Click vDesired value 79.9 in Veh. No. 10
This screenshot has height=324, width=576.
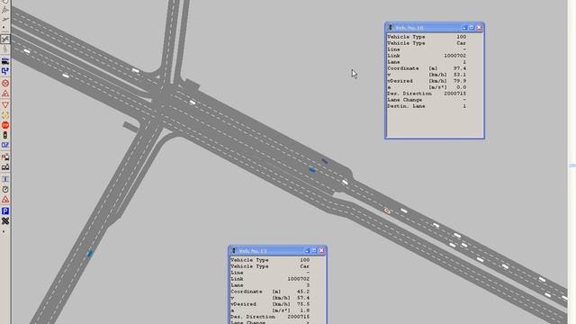point(460,81)
